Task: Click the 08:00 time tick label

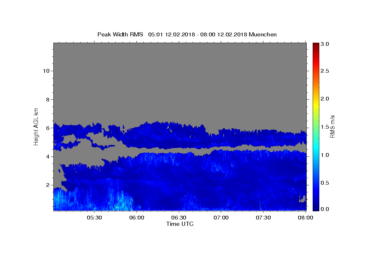Action: click(305, 218)
